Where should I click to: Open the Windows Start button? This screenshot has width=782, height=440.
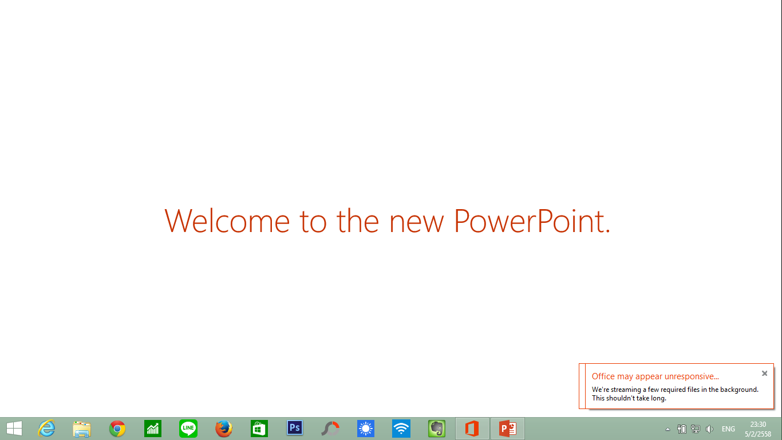coord(14,429)
